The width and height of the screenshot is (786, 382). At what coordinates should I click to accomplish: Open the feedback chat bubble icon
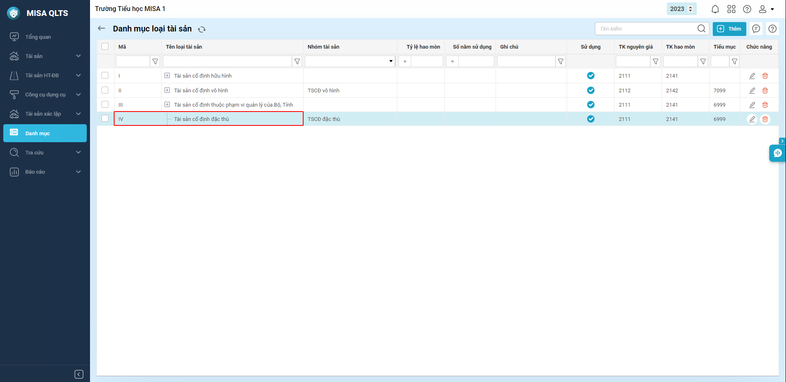756,29
